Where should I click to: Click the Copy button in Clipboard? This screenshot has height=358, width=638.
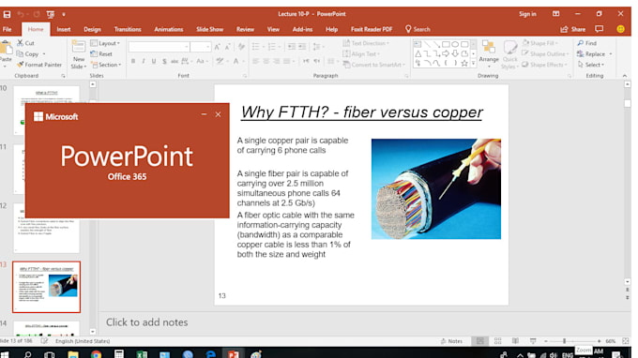point(28,53)
